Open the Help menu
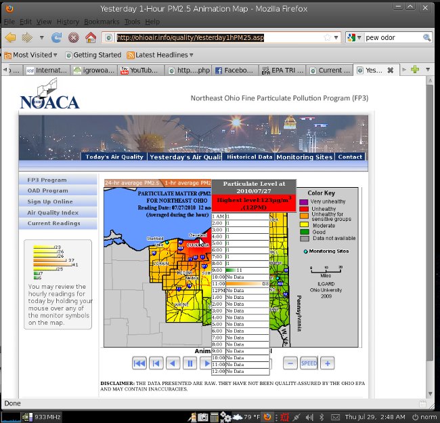440x423 pixels. (152, 22)
